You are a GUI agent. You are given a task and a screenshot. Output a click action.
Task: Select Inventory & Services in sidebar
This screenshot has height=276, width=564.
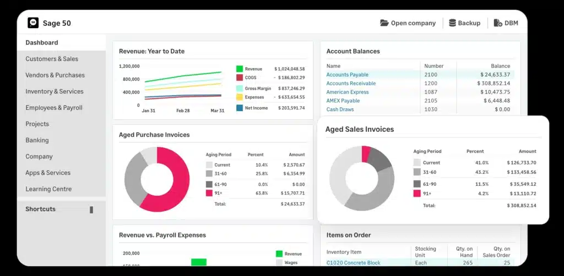click(55, 91)
